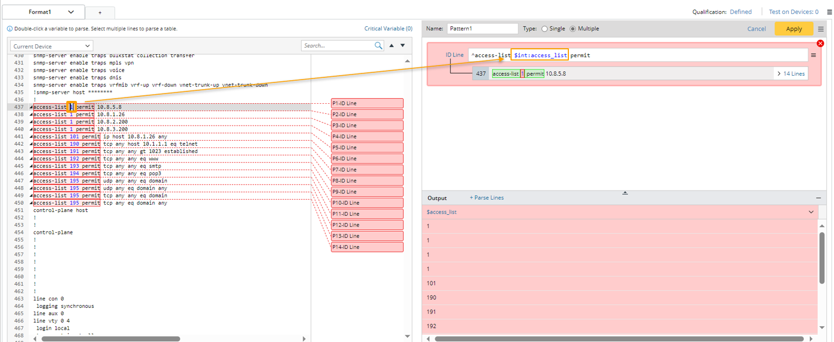Open the pattern panel options menu
Image resolution: width=834 pixels, height=342 pixels.
[821, 29]
